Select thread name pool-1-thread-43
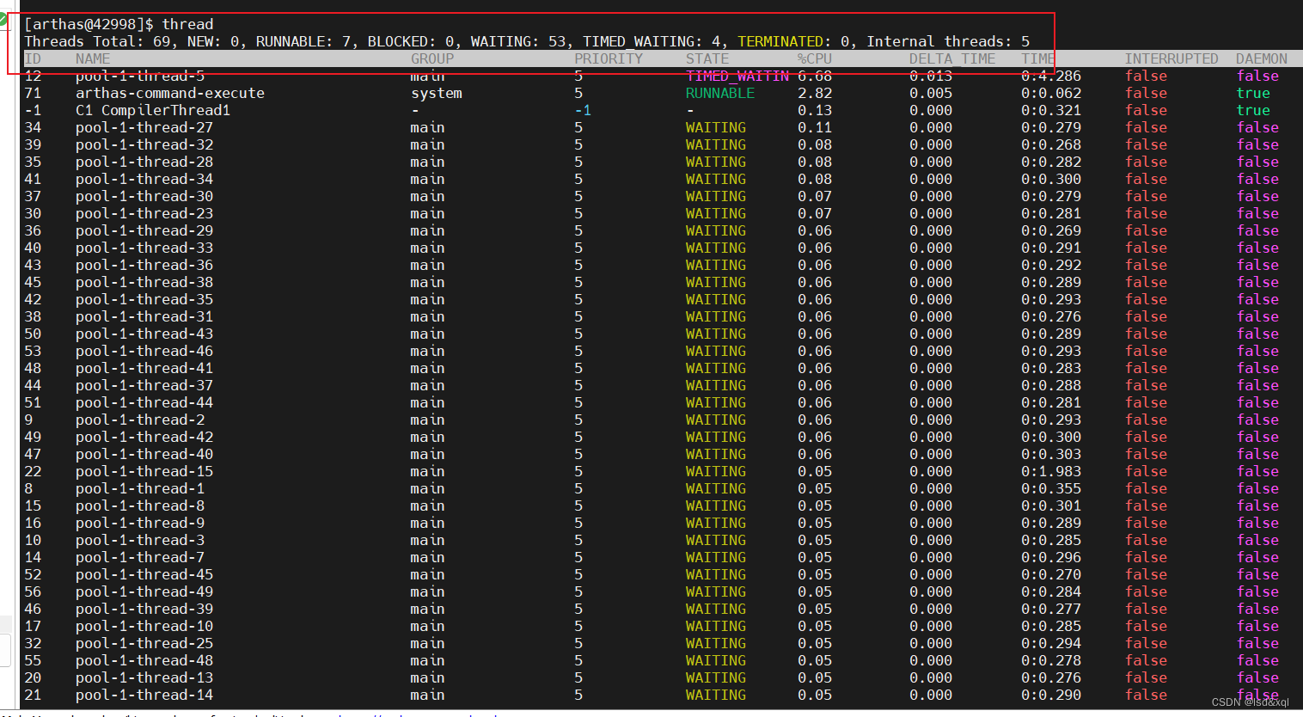Screen dimensions: 1303x717 click(144, 334)
